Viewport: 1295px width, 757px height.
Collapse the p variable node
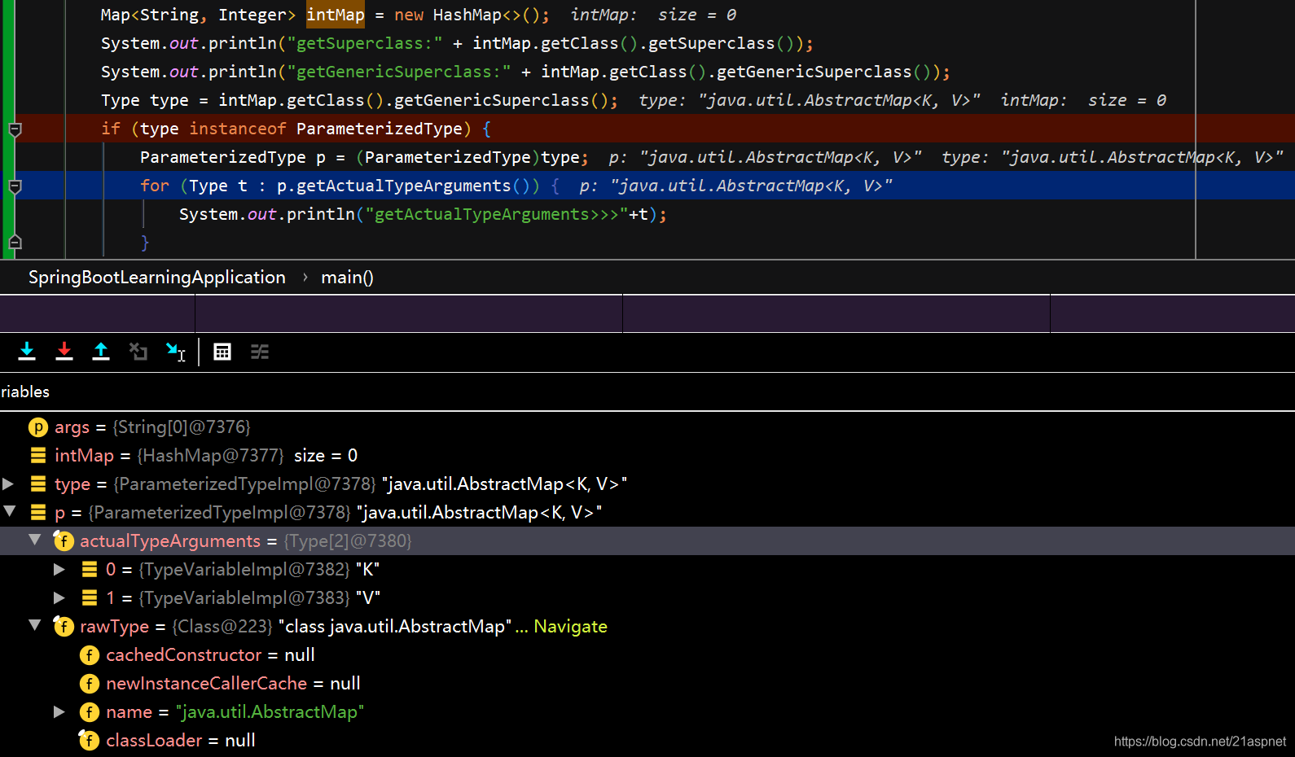coord(10,511)
